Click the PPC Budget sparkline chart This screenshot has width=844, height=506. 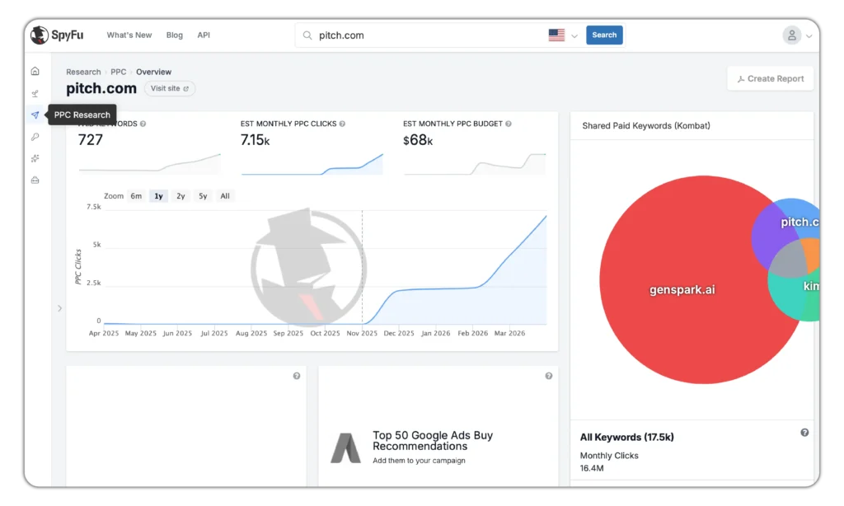[475, 164]
